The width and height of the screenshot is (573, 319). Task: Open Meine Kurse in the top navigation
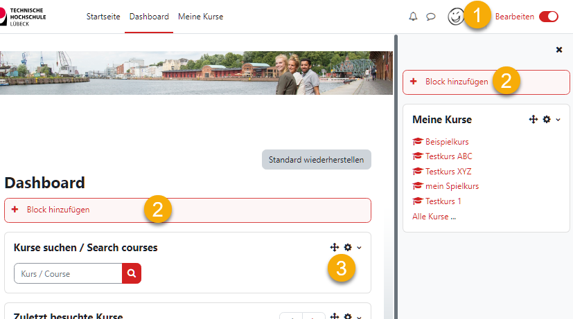pyautogui.click(x=201, y=17)
